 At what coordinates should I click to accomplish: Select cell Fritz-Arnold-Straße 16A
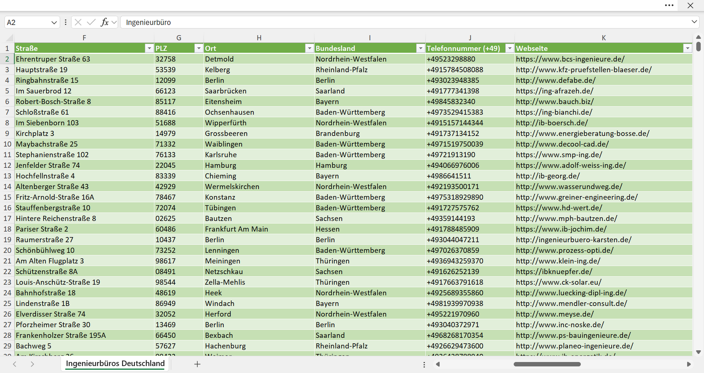coord(84,197)
